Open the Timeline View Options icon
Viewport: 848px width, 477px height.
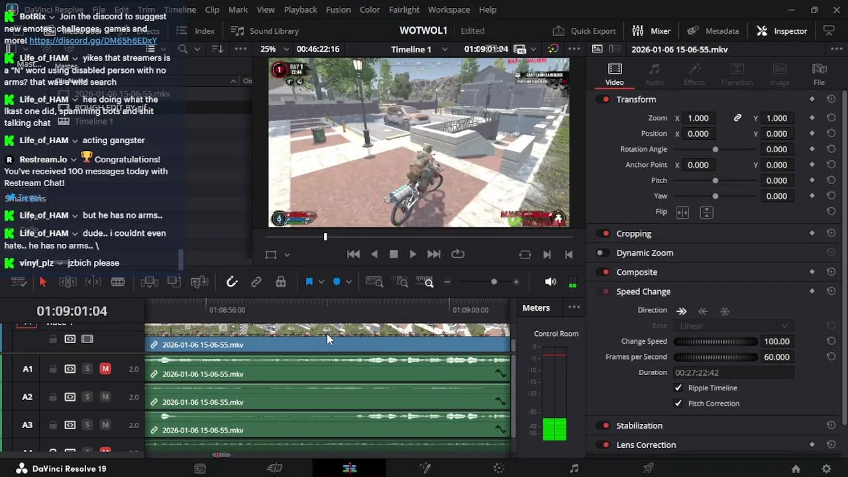pyautogui.click(x=19, y=282)
